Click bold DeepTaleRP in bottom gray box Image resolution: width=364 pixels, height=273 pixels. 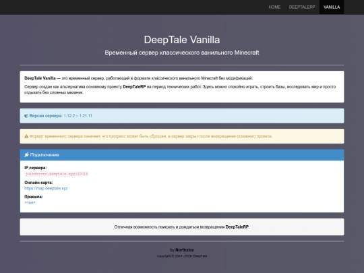pos(237,227)
